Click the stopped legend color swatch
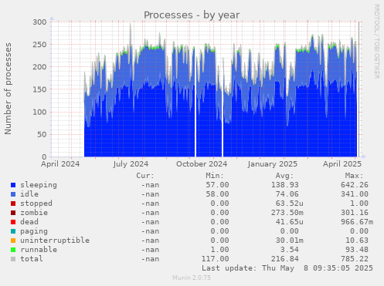Image resolution: width=384 pixels, height=286 pixels. [13, 204]
